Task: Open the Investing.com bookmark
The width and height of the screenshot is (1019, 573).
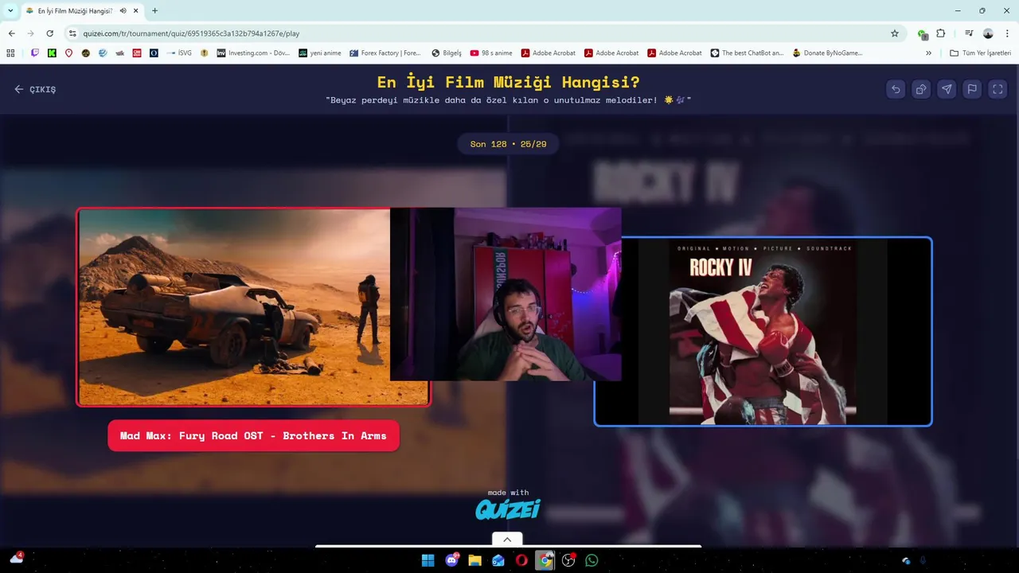Action: (x=253, y=53)
